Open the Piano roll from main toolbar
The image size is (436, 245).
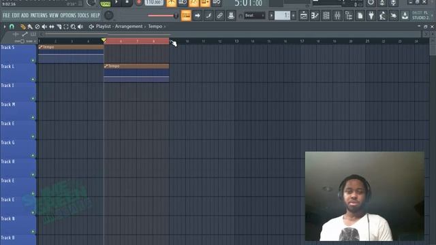315,16
